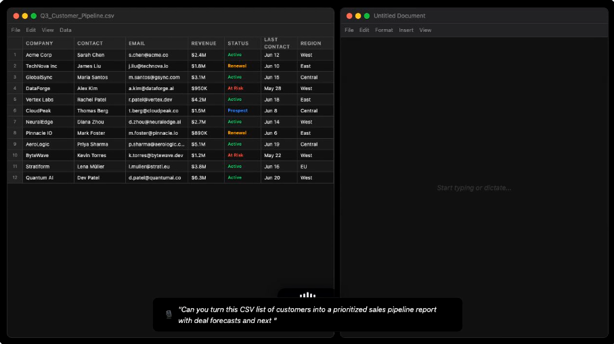Screen dimensions: 614x344
Task: Select the DataForge cell
Action: pyautogui.click(x=48, y=88)
